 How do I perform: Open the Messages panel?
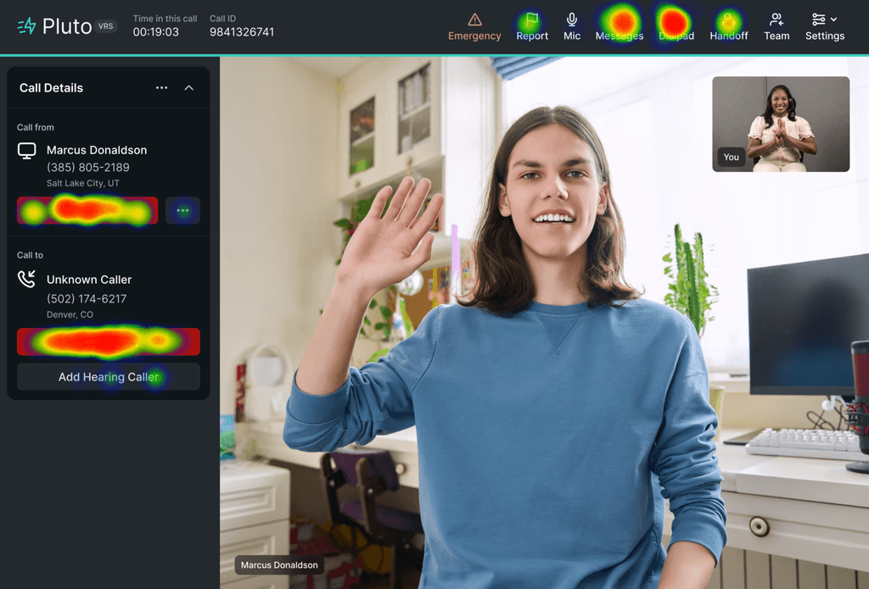(x=619, y=27)
